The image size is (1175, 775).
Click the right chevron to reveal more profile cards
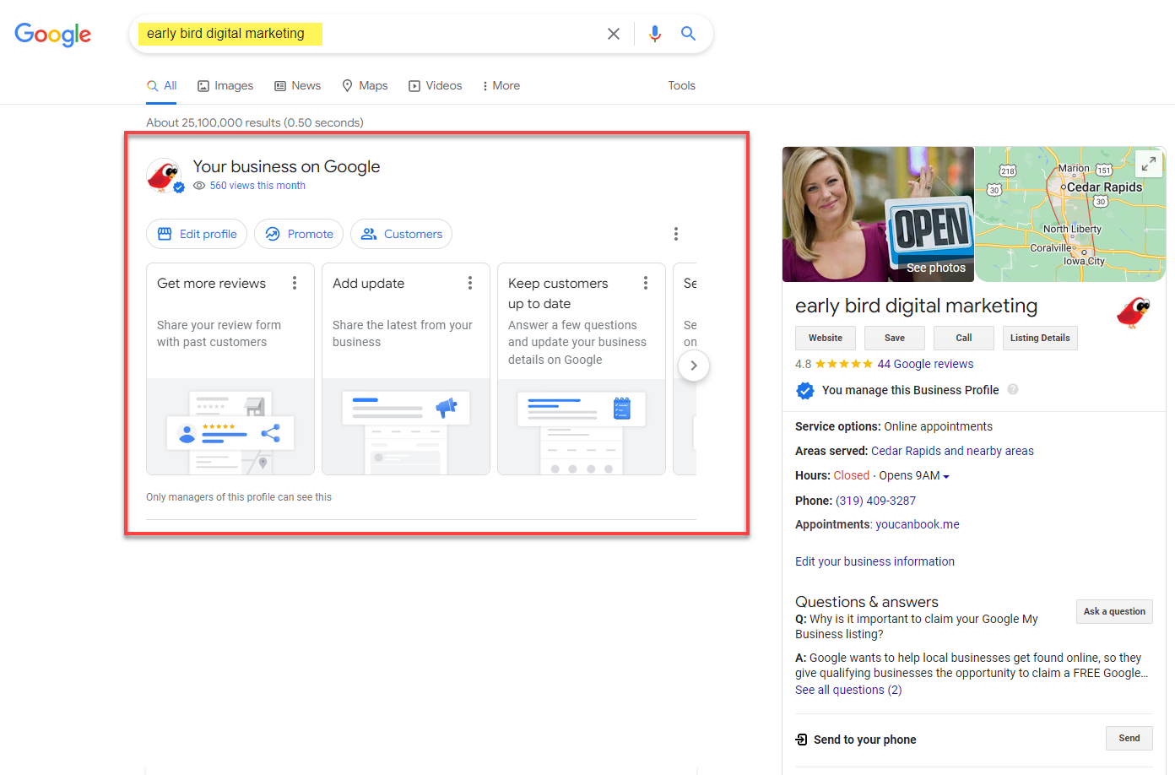tap(694, 365)
